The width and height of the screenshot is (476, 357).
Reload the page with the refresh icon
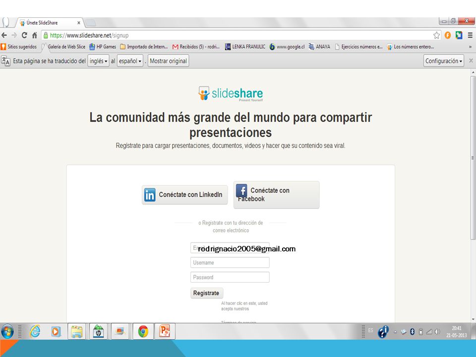click(24, 35)
